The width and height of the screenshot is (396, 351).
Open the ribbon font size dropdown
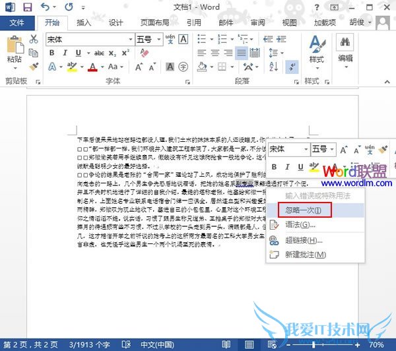(159, 40)
